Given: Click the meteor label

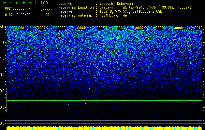Looking at the screenshot, I should tap(46, 10).
